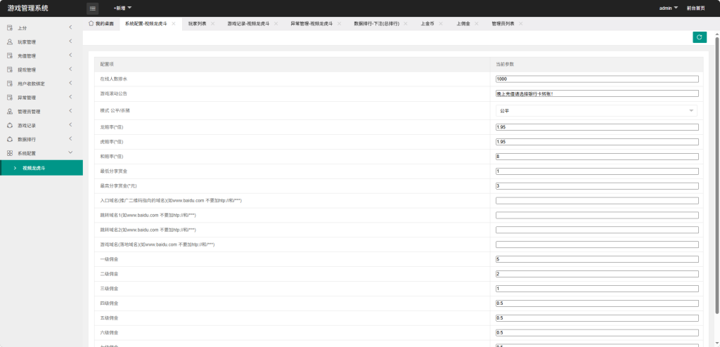Click the 管理员管理 user icon
This screenshot has height=347, width=720.
pyautogui.click(x=10, y=112)
